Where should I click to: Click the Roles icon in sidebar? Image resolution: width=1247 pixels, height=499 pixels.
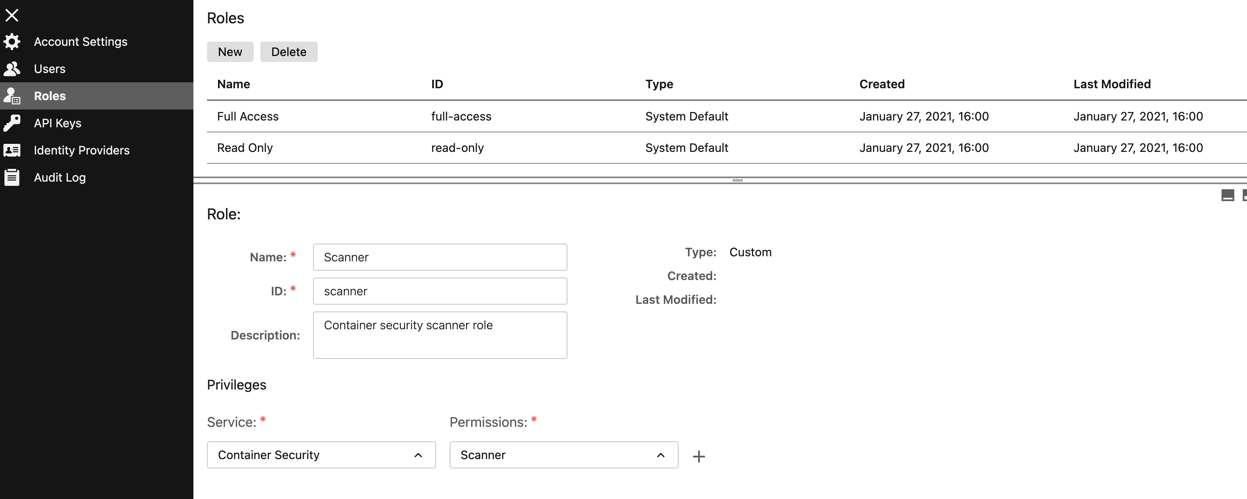click(x=12, y=95)
